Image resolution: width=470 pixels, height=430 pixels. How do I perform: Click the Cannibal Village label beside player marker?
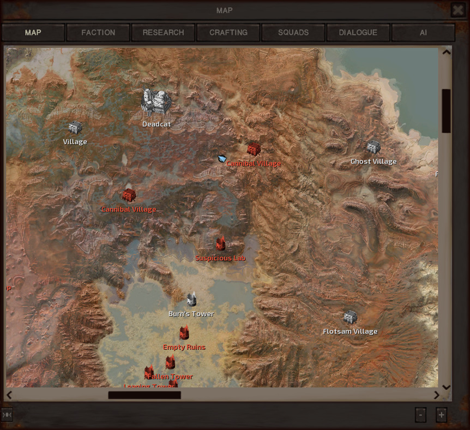[x=254, y=164]
